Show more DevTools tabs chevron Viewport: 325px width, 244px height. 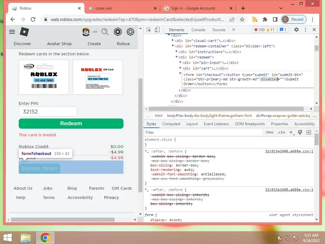tap(234, 30)
